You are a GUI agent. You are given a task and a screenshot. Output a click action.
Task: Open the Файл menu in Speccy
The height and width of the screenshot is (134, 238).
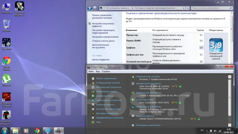pos(91,71)
